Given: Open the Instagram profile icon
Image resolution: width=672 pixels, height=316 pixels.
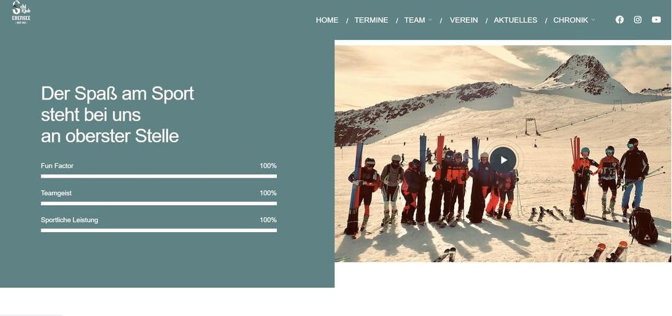Looking at the screenshot, I should coord(638,20).
